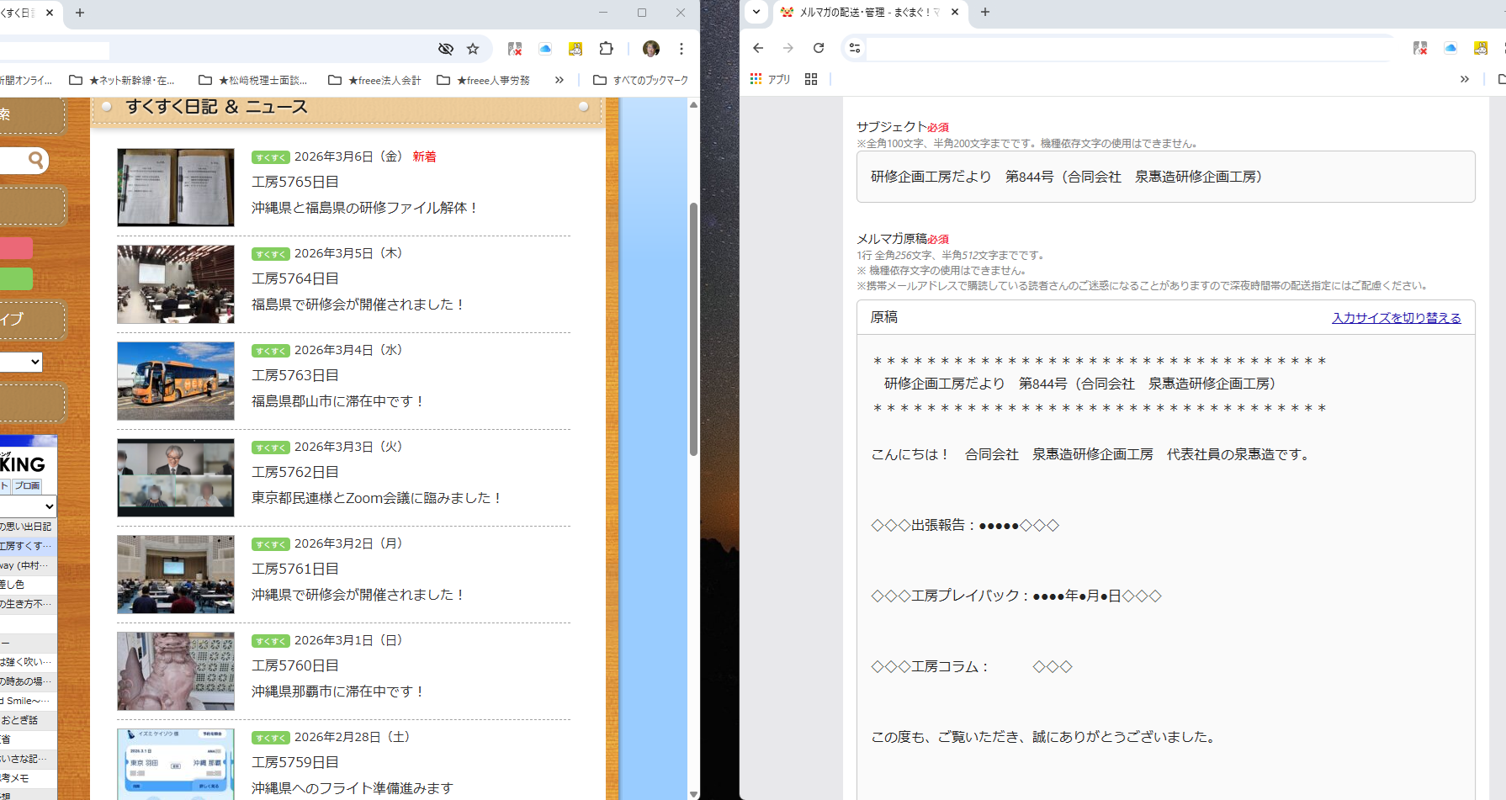Open the archive dropdown in left sidebar
The image size is (1506, 800).
pos(21,362)
